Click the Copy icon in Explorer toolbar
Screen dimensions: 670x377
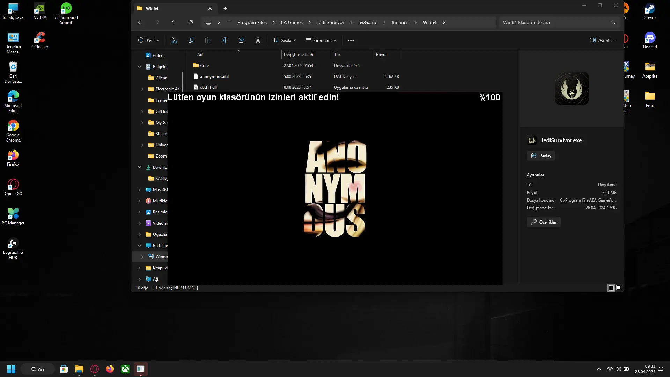click(x=191, y=40)
